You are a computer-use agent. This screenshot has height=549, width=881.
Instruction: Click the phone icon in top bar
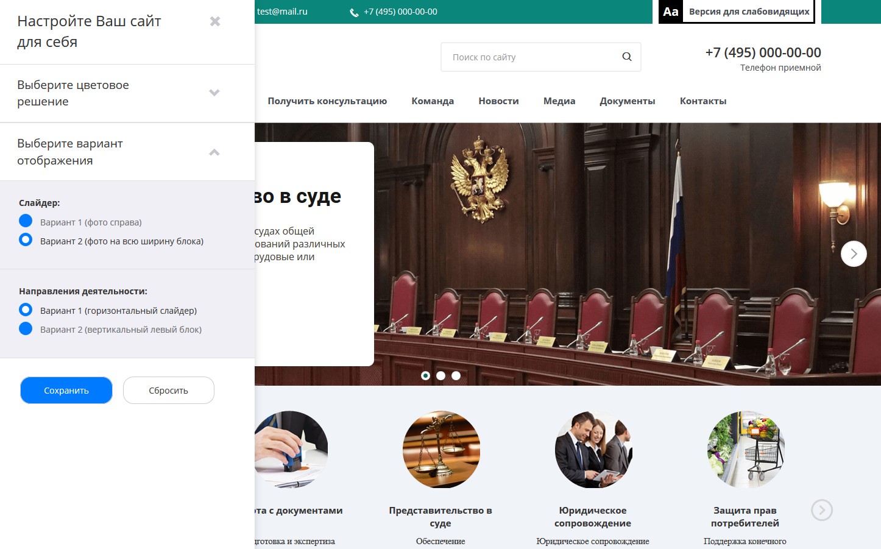354,12
